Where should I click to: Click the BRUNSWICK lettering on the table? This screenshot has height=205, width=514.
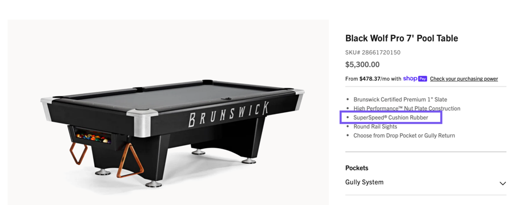click(x=228, y=114)
